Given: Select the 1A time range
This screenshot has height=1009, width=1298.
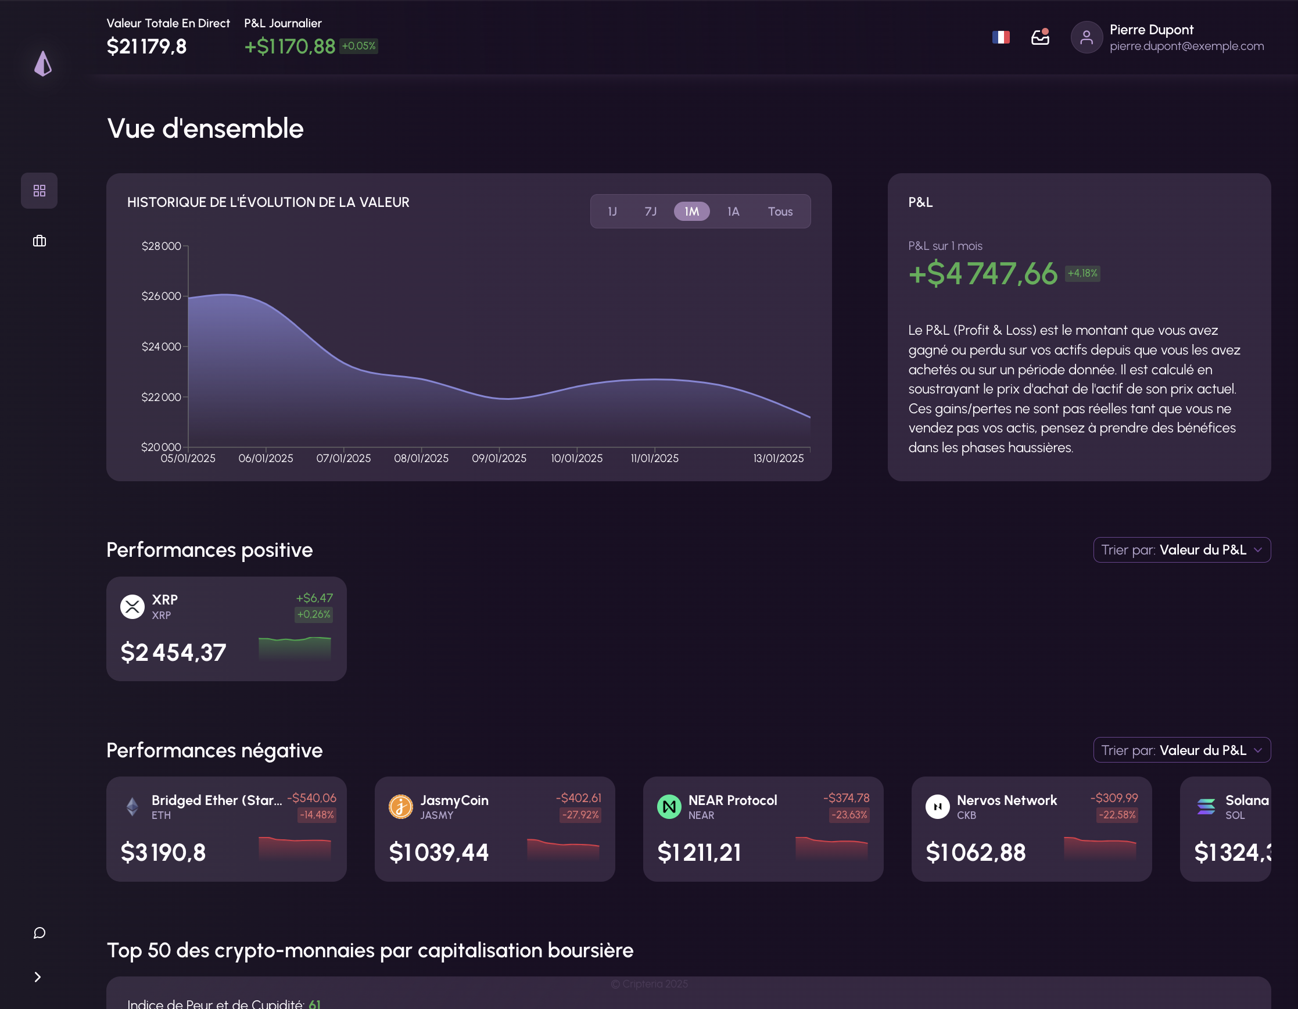Looking at the screenshot, I should [x=733, y=212].
